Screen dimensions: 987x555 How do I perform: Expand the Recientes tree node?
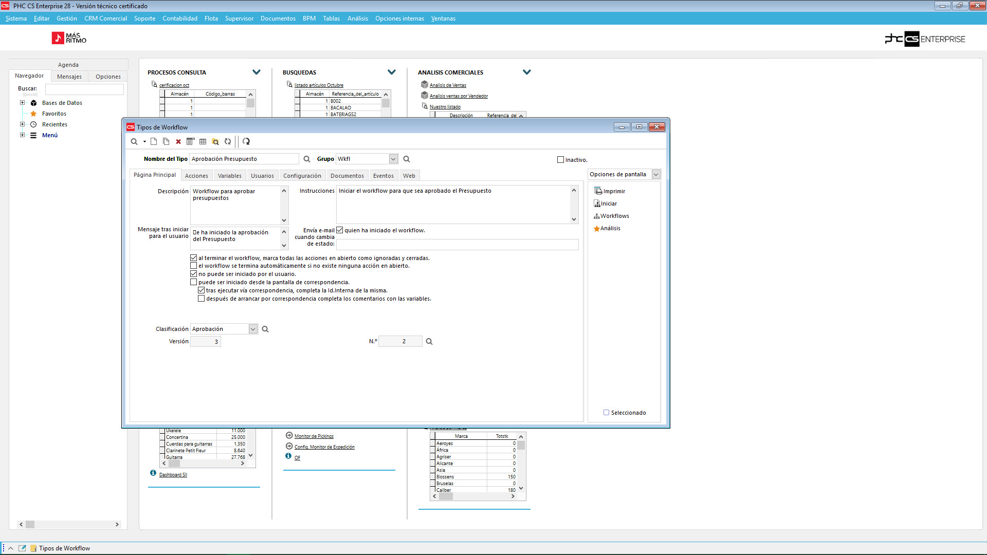click(22, 124)
